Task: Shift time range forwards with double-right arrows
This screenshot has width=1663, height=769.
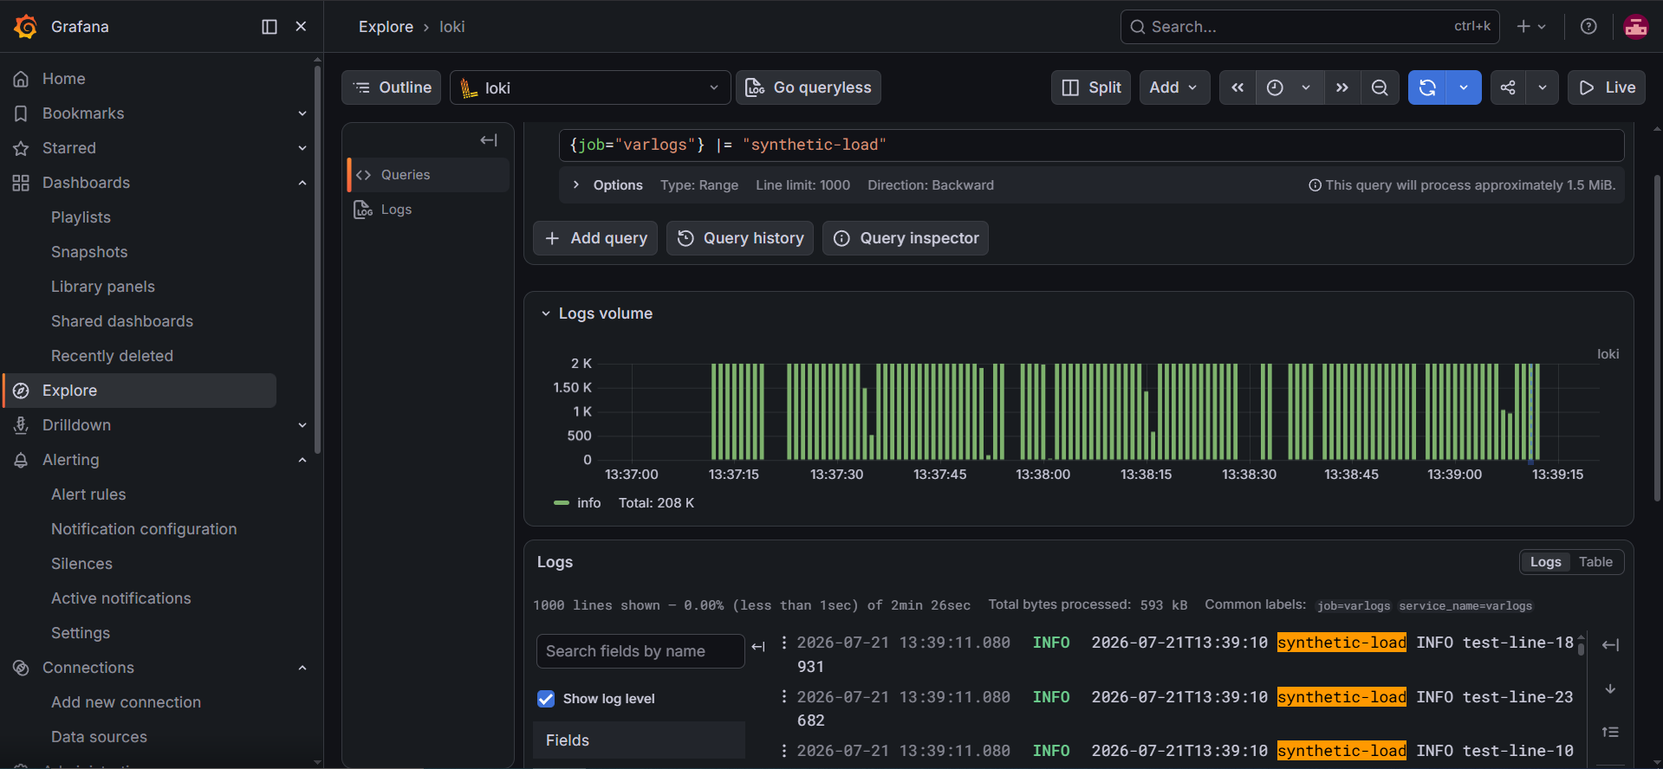Action: 1342,87
